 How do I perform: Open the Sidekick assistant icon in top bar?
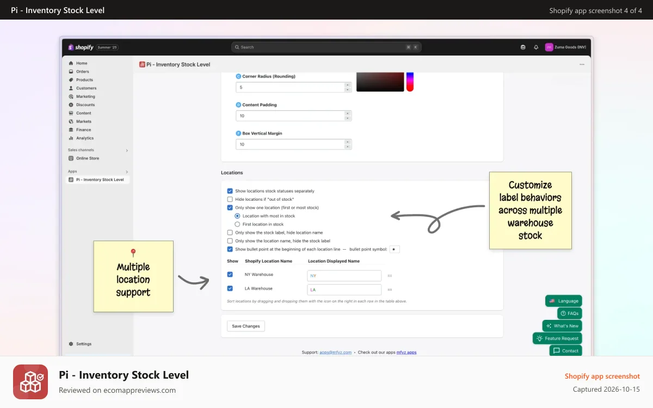pos(523,47)
